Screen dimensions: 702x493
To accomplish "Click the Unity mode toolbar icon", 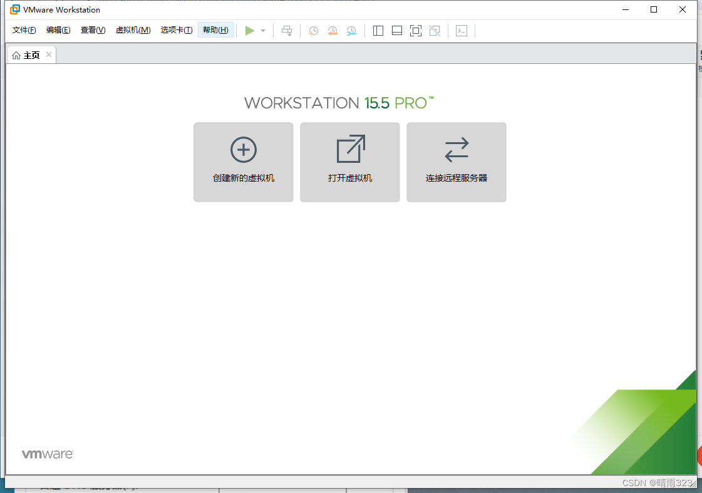I will (435, 31).
